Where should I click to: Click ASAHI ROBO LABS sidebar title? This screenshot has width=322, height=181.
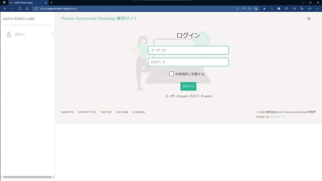click(x=19, y=19)
